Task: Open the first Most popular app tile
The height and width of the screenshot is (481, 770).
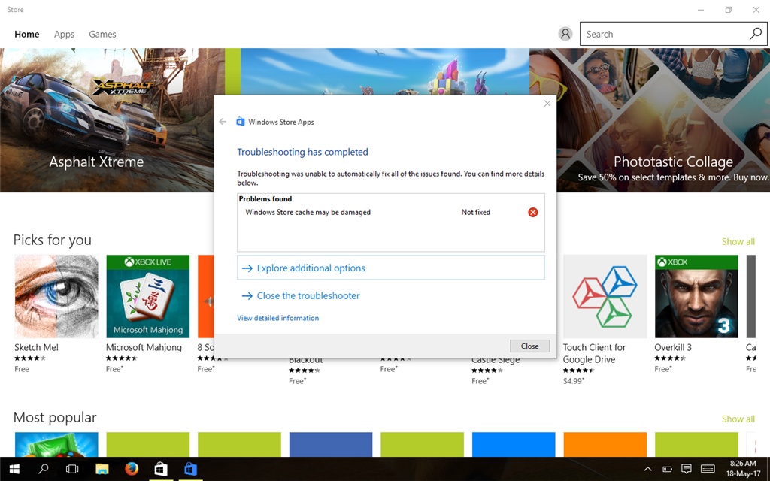Action: [x=56, y=445]
